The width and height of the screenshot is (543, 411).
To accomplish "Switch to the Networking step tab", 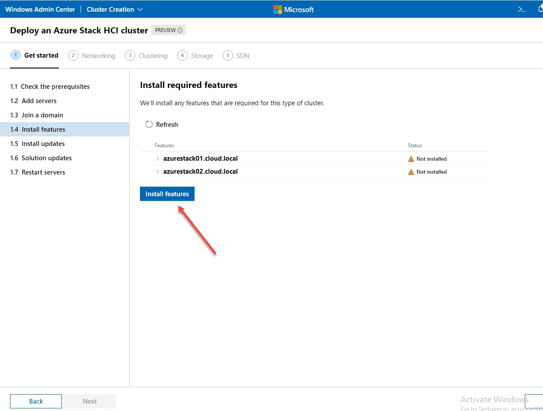I will tap(98, 56).
